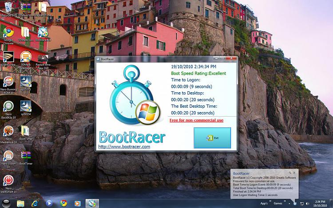Click the Total Boot Time to Desktop balloon line
The height and width of the screenshot is (208, 333).
tap(263, 188)
